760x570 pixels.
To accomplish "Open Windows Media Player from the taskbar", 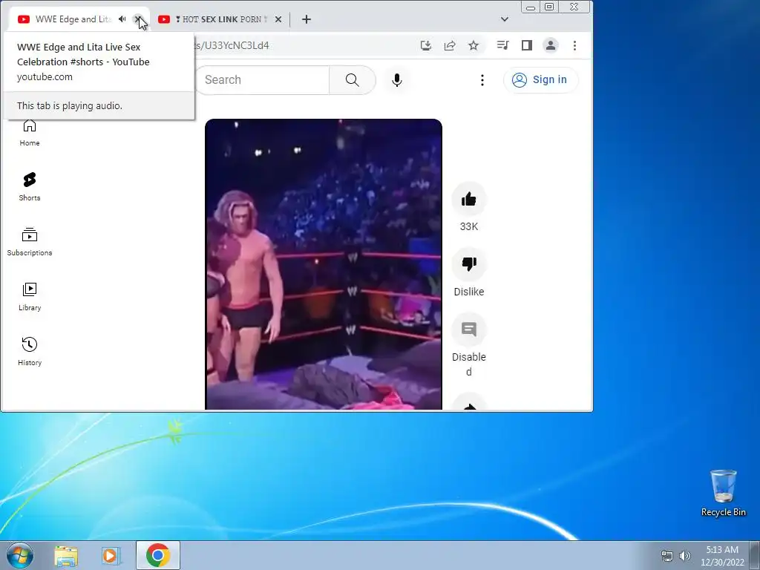I will (111, 555).
